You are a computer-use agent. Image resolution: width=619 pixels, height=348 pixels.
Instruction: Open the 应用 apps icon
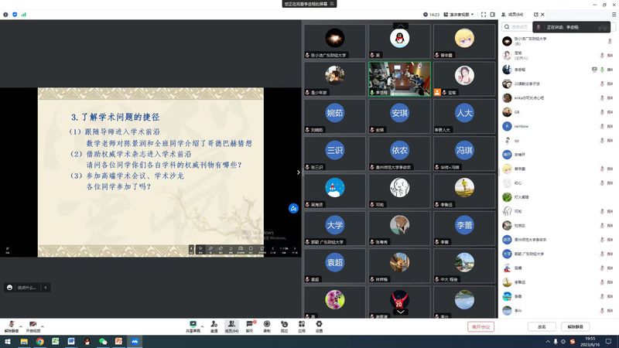(302, 324)
